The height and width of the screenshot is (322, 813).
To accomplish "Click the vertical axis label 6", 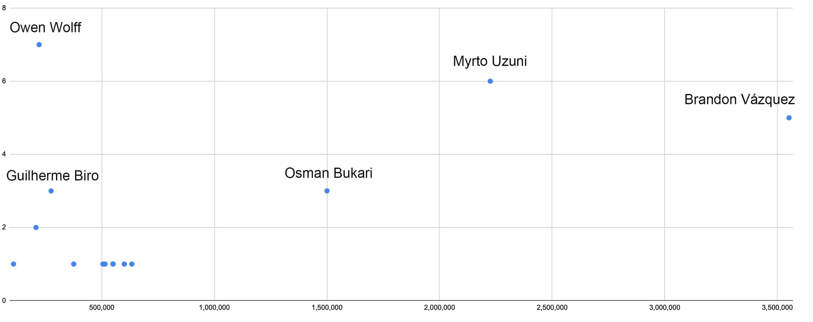I will point(4,81).
